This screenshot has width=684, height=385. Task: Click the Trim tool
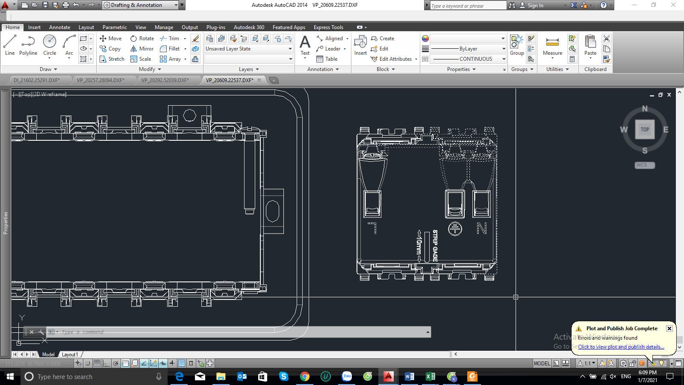pos(170,38)
